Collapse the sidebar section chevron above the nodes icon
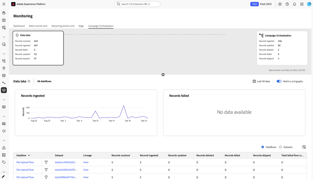This screenshot has height=179, width=313. click(x=4, y=54)
